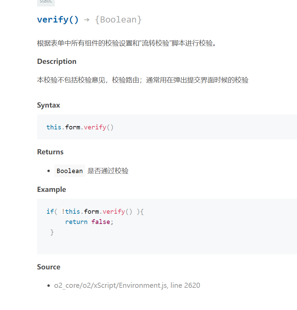Click the paragraph starting with 本校验不包括校验意见
The width and height of the screenshot is (297, 310).
(x=143, y=80)
